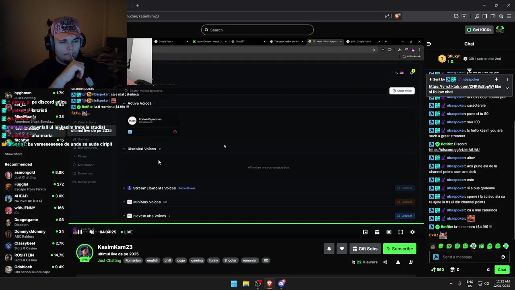
Task: Open withJENNY recommended channel
Action: pyautogui.click(x=34, y=210)
